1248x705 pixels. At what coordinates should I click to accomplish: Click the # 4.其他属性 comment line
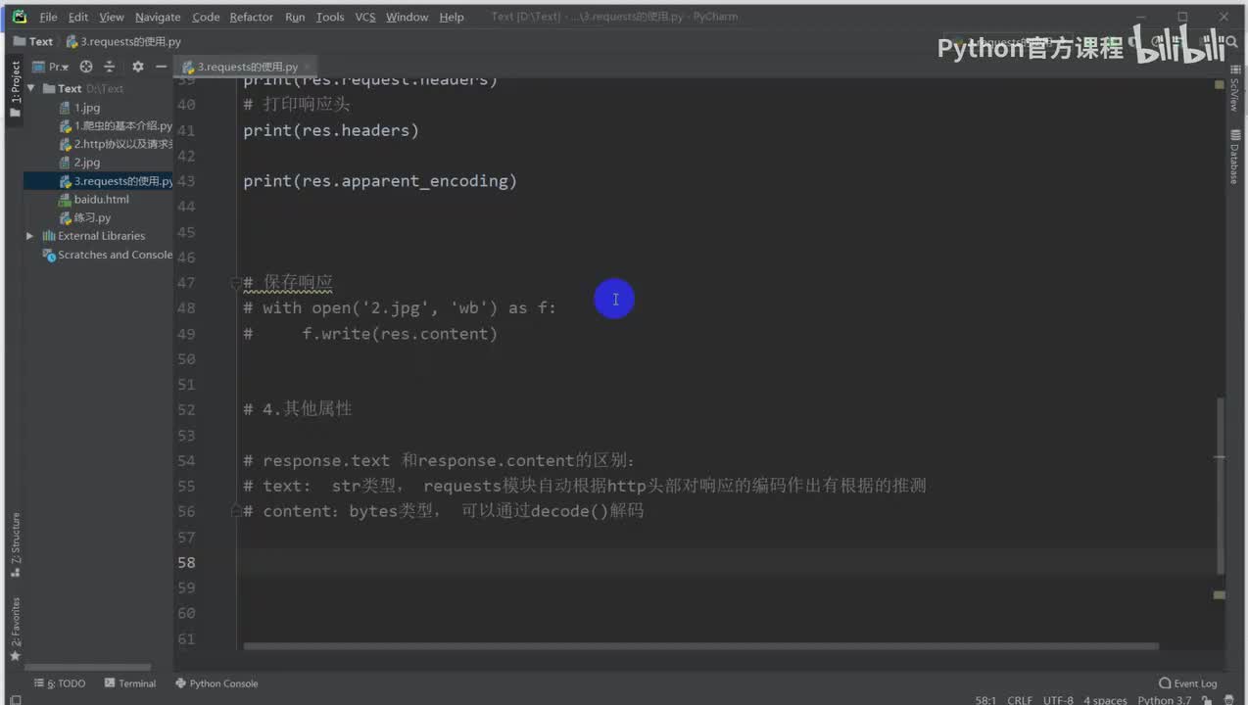(x=298, y=409)
